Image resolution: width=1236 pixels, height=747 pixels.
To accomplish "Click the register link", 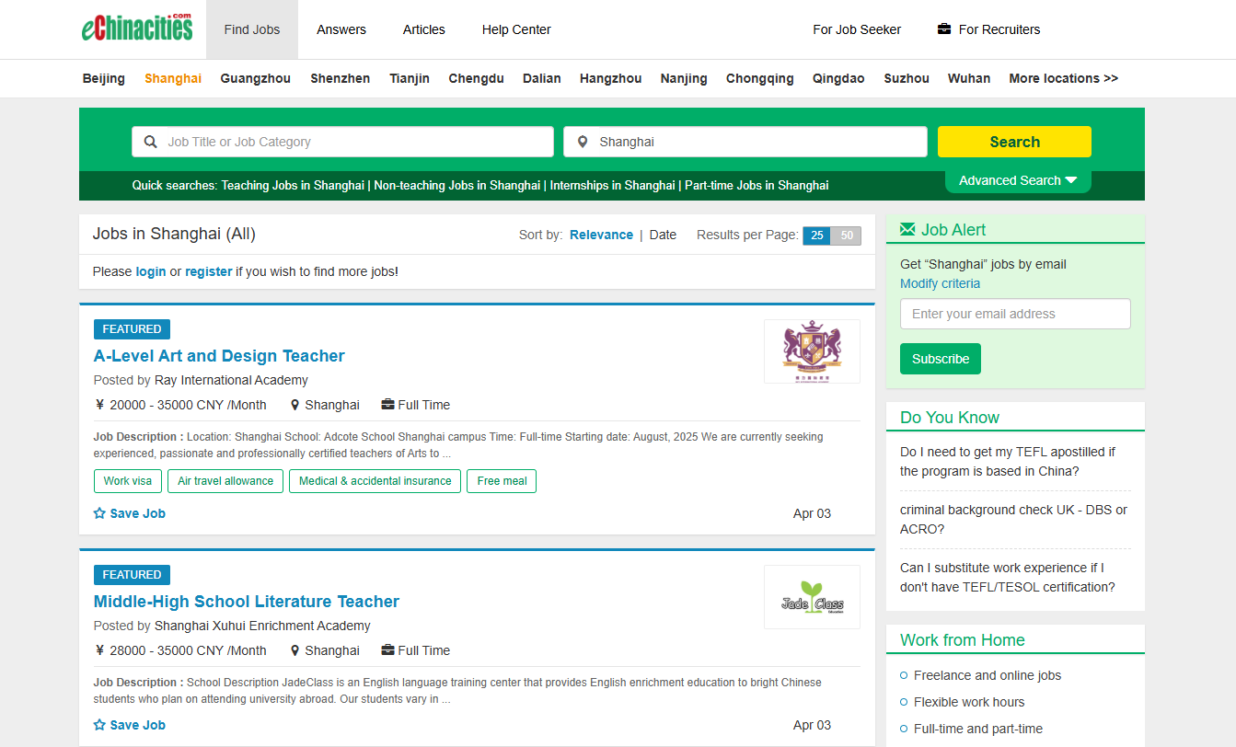I will 209,271.
